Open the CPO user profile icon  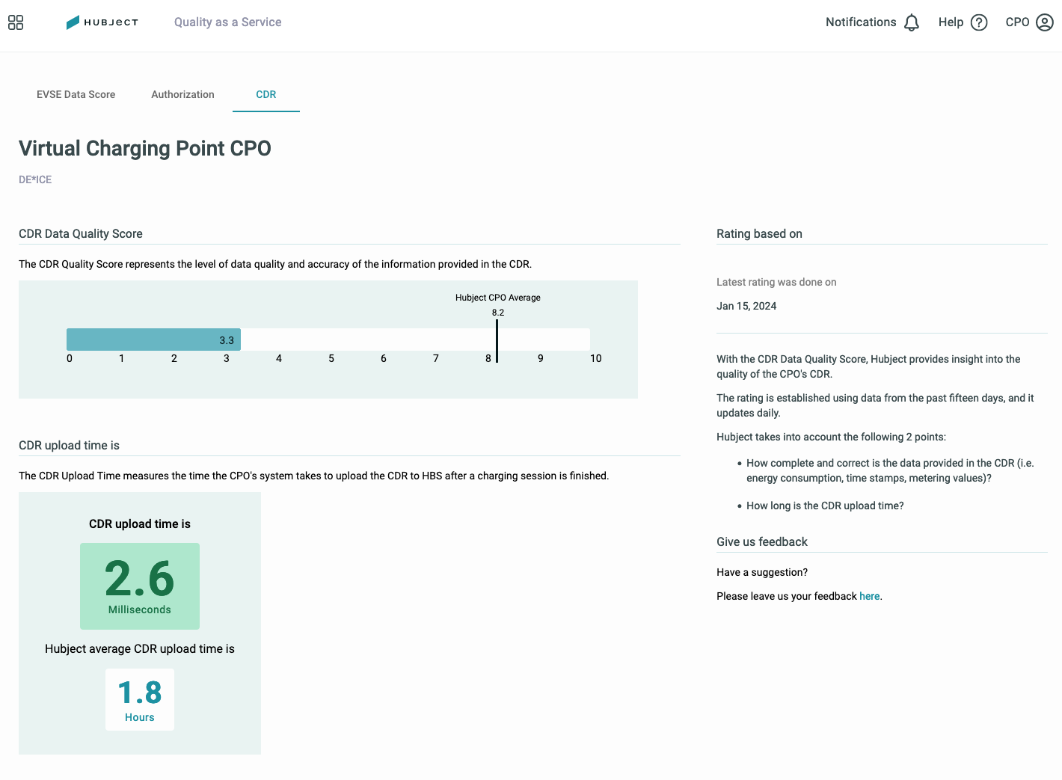click(1045, 22)
